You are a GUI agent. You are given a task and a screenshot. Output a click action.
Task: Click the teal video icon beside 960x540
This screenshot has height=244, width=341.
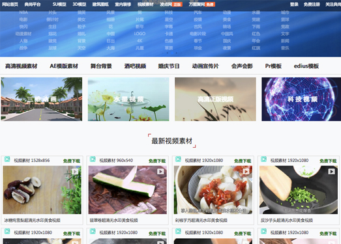tap(93, 159)
